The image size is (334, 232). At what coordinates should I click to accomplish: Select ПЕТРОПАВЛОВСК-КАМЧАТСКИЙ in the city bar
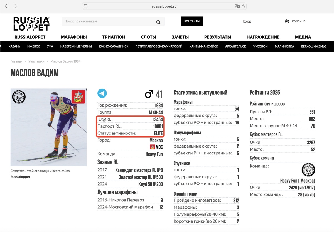coord(159,46)
